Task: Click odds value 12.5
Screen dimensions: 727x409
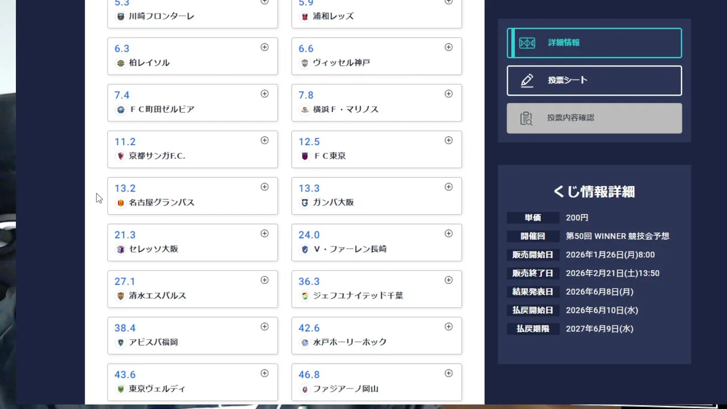Action: (309, 142)
